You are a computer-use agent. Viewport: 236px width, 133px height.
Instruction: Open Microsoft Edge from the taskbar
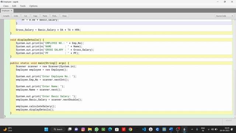pos(110,129)
